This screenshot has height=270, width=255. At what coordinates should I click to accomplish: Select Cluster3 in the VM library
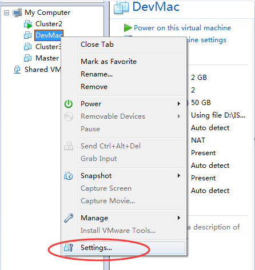pyautogui.click(x=48, y=47)
